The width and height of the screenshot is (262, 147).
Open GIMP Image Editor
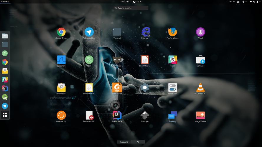pos(117,61)
